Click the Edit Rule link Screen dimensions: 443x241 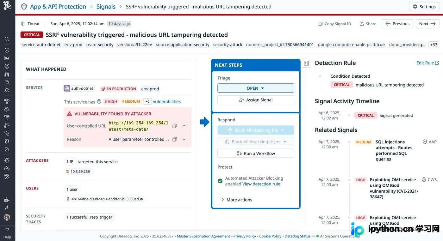(x=427, y=63)
